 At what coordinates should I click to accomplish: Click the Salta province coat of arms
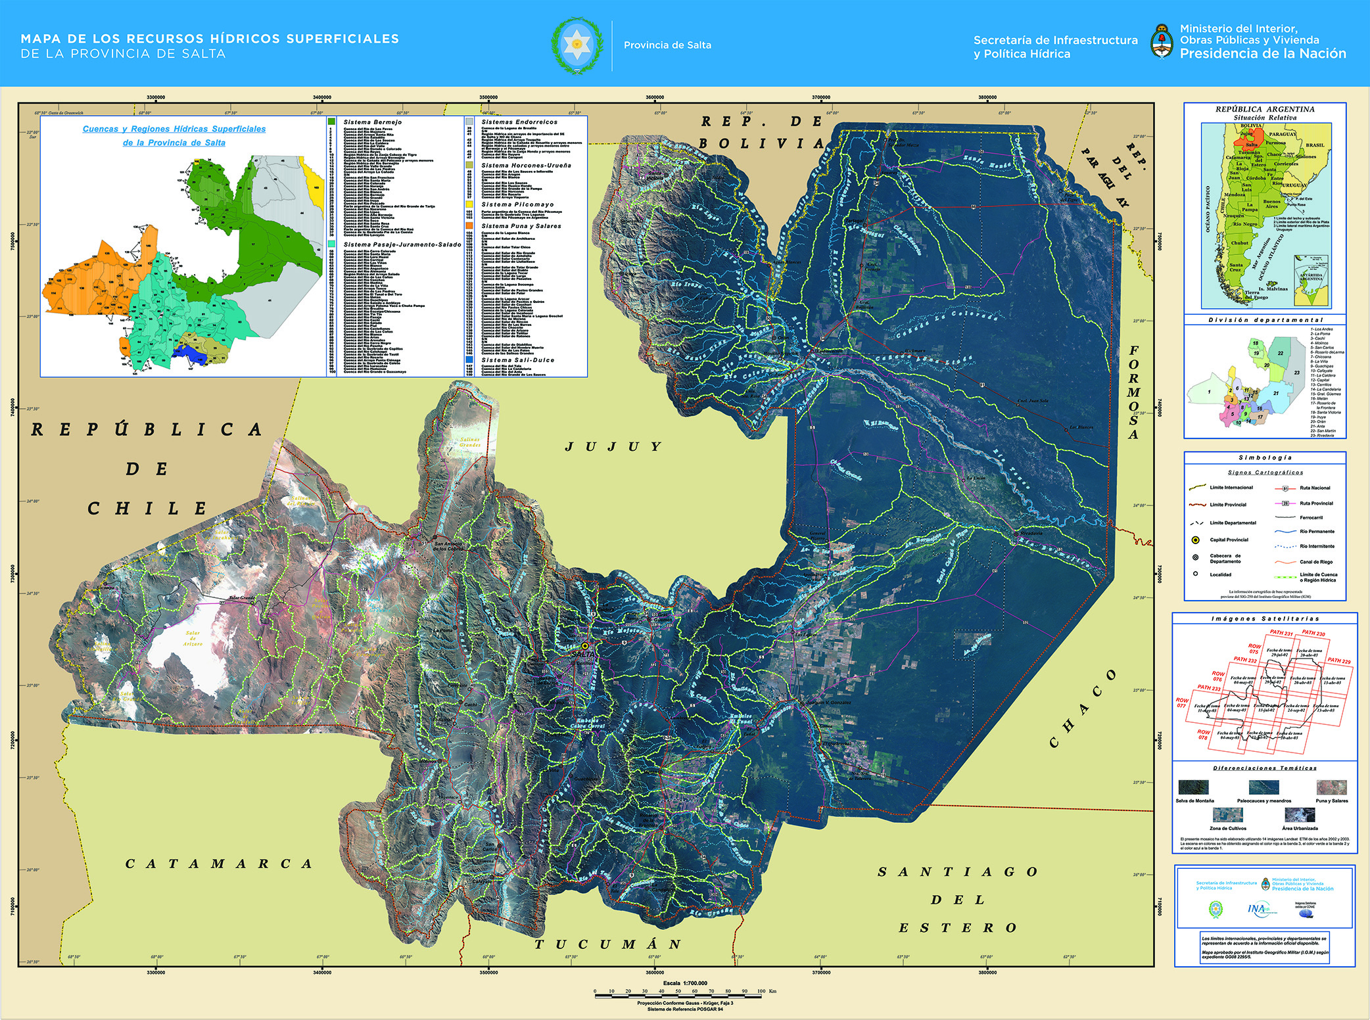[577, 45]
